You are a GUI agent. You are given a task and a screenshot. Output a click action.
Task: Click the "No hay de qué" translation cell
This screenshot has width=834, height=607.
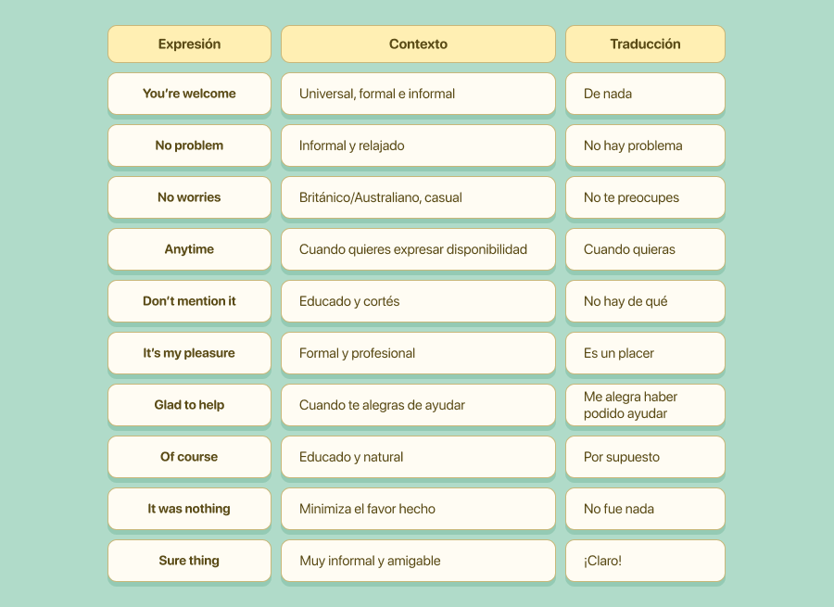tap(645, 301)
